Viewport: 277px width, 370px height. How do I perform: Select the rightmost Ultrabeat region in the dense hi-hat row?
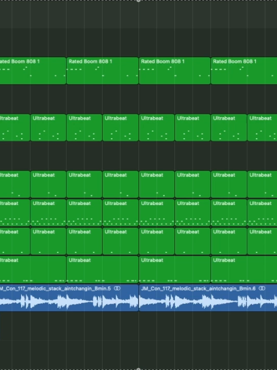tap(262, 212)
